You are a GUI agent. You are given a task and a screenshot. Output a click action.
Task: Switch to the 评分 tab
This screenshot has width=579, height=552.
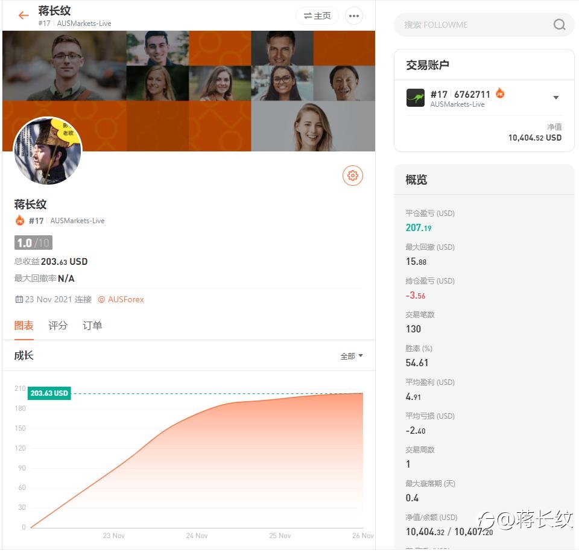[x=58, y=326]
